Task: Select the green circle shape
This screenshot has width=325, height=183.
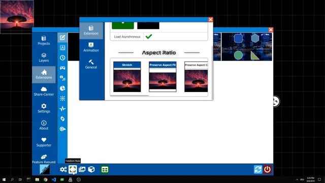Action: pyautogui.click(x=238, y=55)
